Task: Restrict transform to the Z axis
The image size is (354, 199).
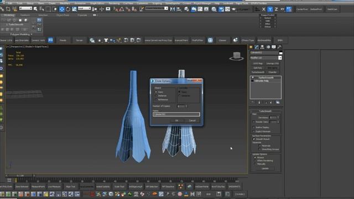Action: point(276,9)
